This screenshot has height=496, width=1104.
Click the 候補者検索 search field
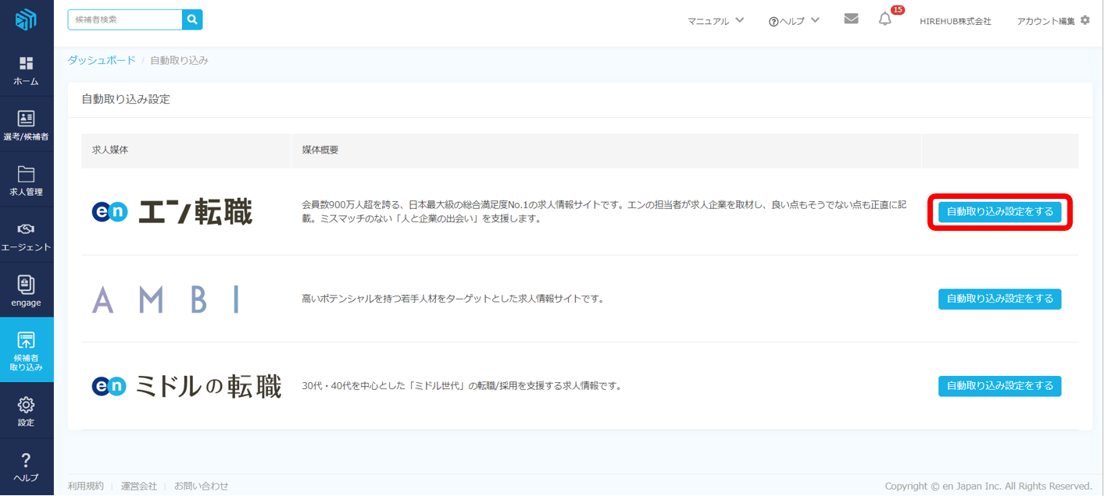(x=125, y=19)
